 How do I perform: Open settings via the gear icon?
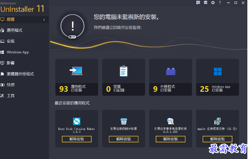[x=213, y=3]
